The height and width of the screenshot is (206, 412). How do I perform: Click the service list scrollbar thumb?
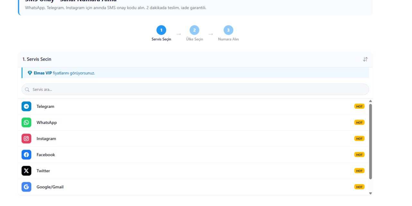(x=370, y=142)
